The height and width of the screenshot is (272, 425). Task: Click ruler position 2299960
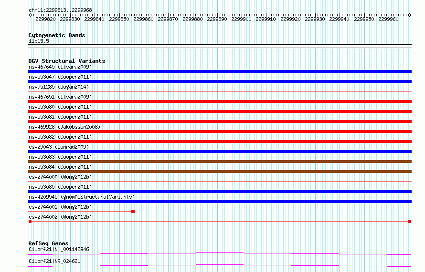388,19
